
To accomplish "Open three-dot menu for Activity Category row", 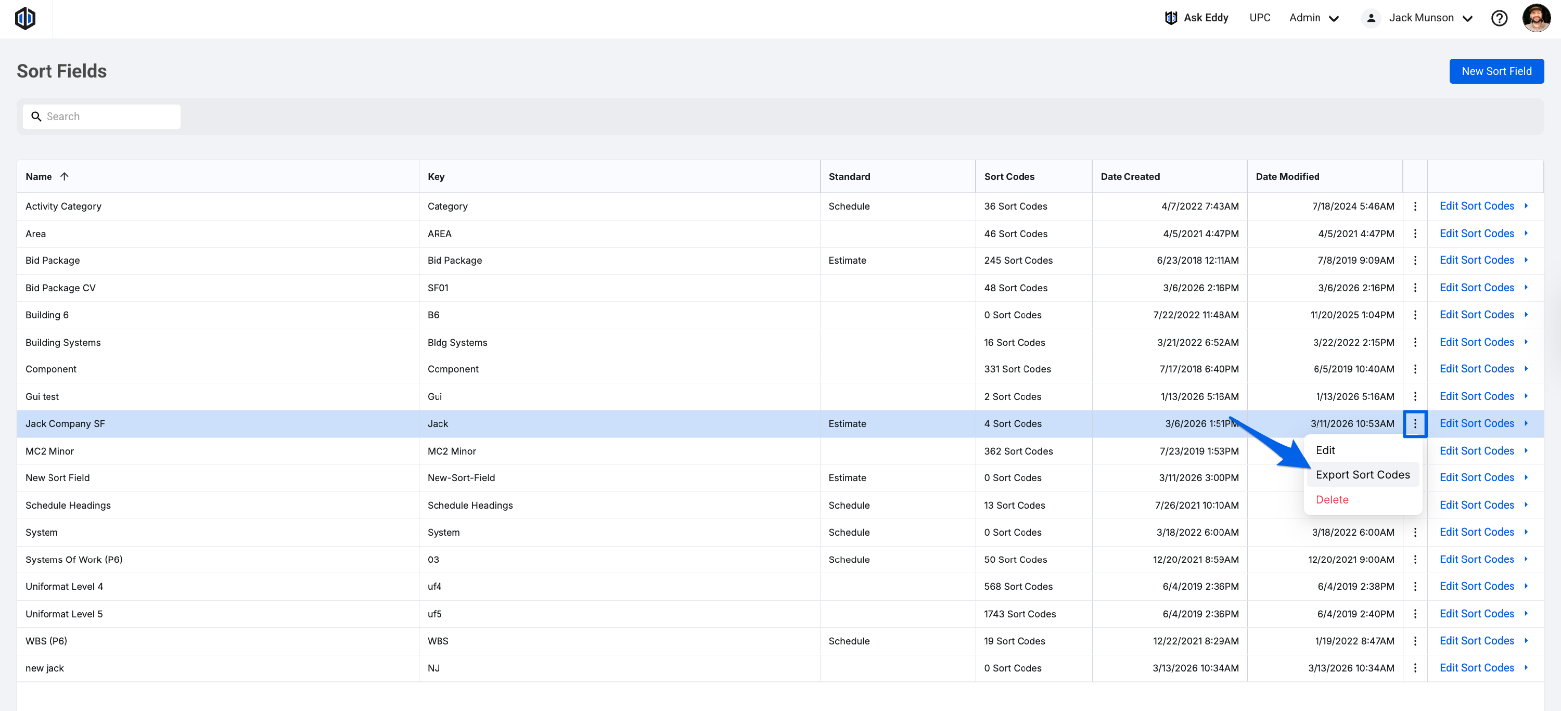I will click(1415, 206).
